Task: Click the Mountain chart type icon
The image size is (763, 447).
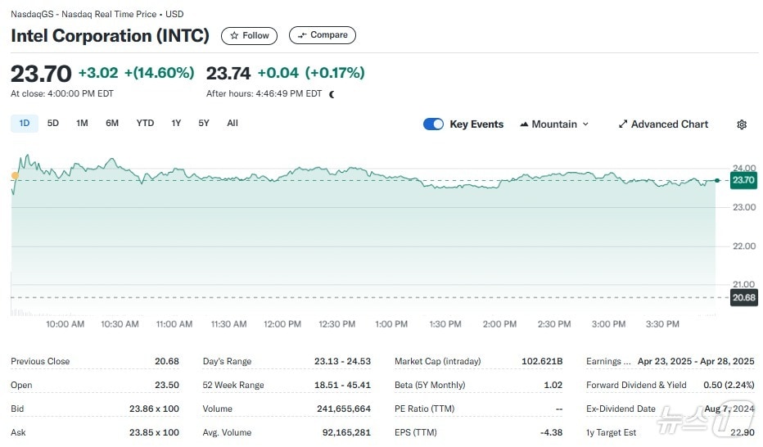Action: (524, 124)
